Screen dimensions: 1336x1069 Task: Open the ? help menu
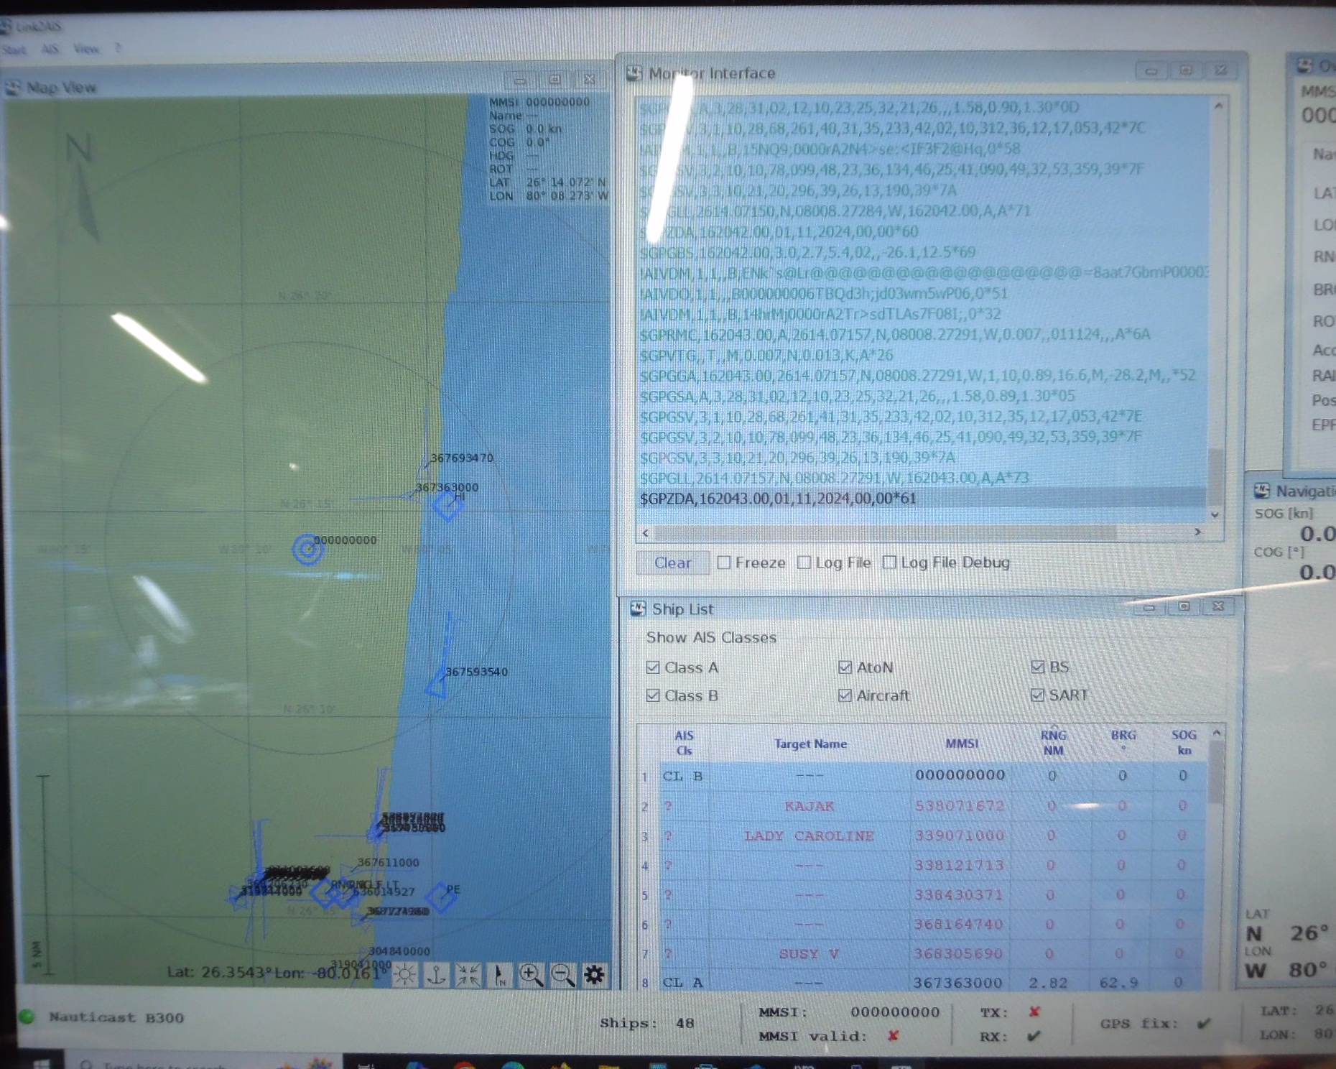click(118, 48)
